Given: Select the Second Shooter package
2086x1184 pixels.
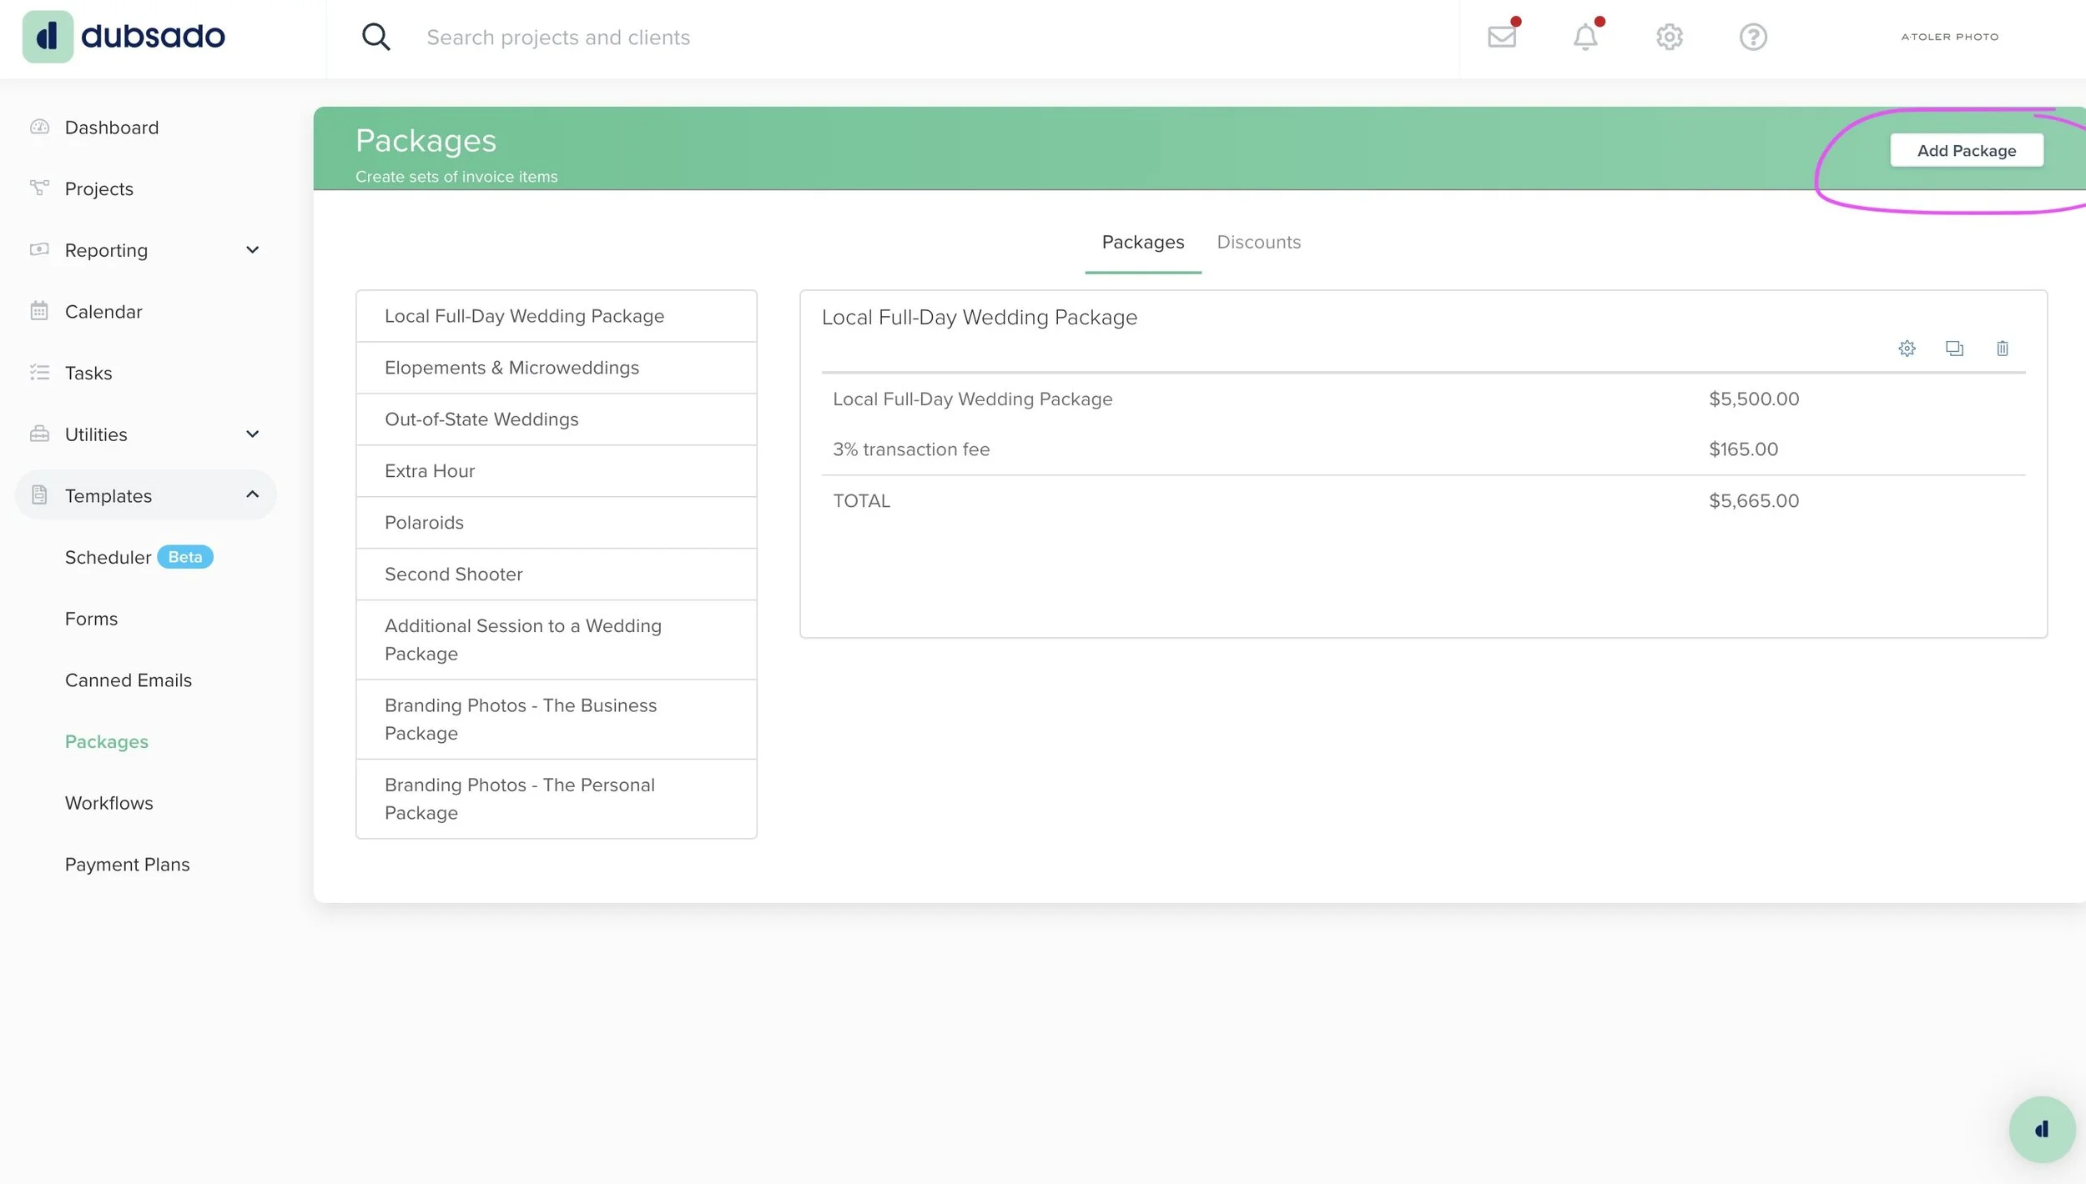Looking at the screenshot, I should pyautogui.click(x=453, y=574).
